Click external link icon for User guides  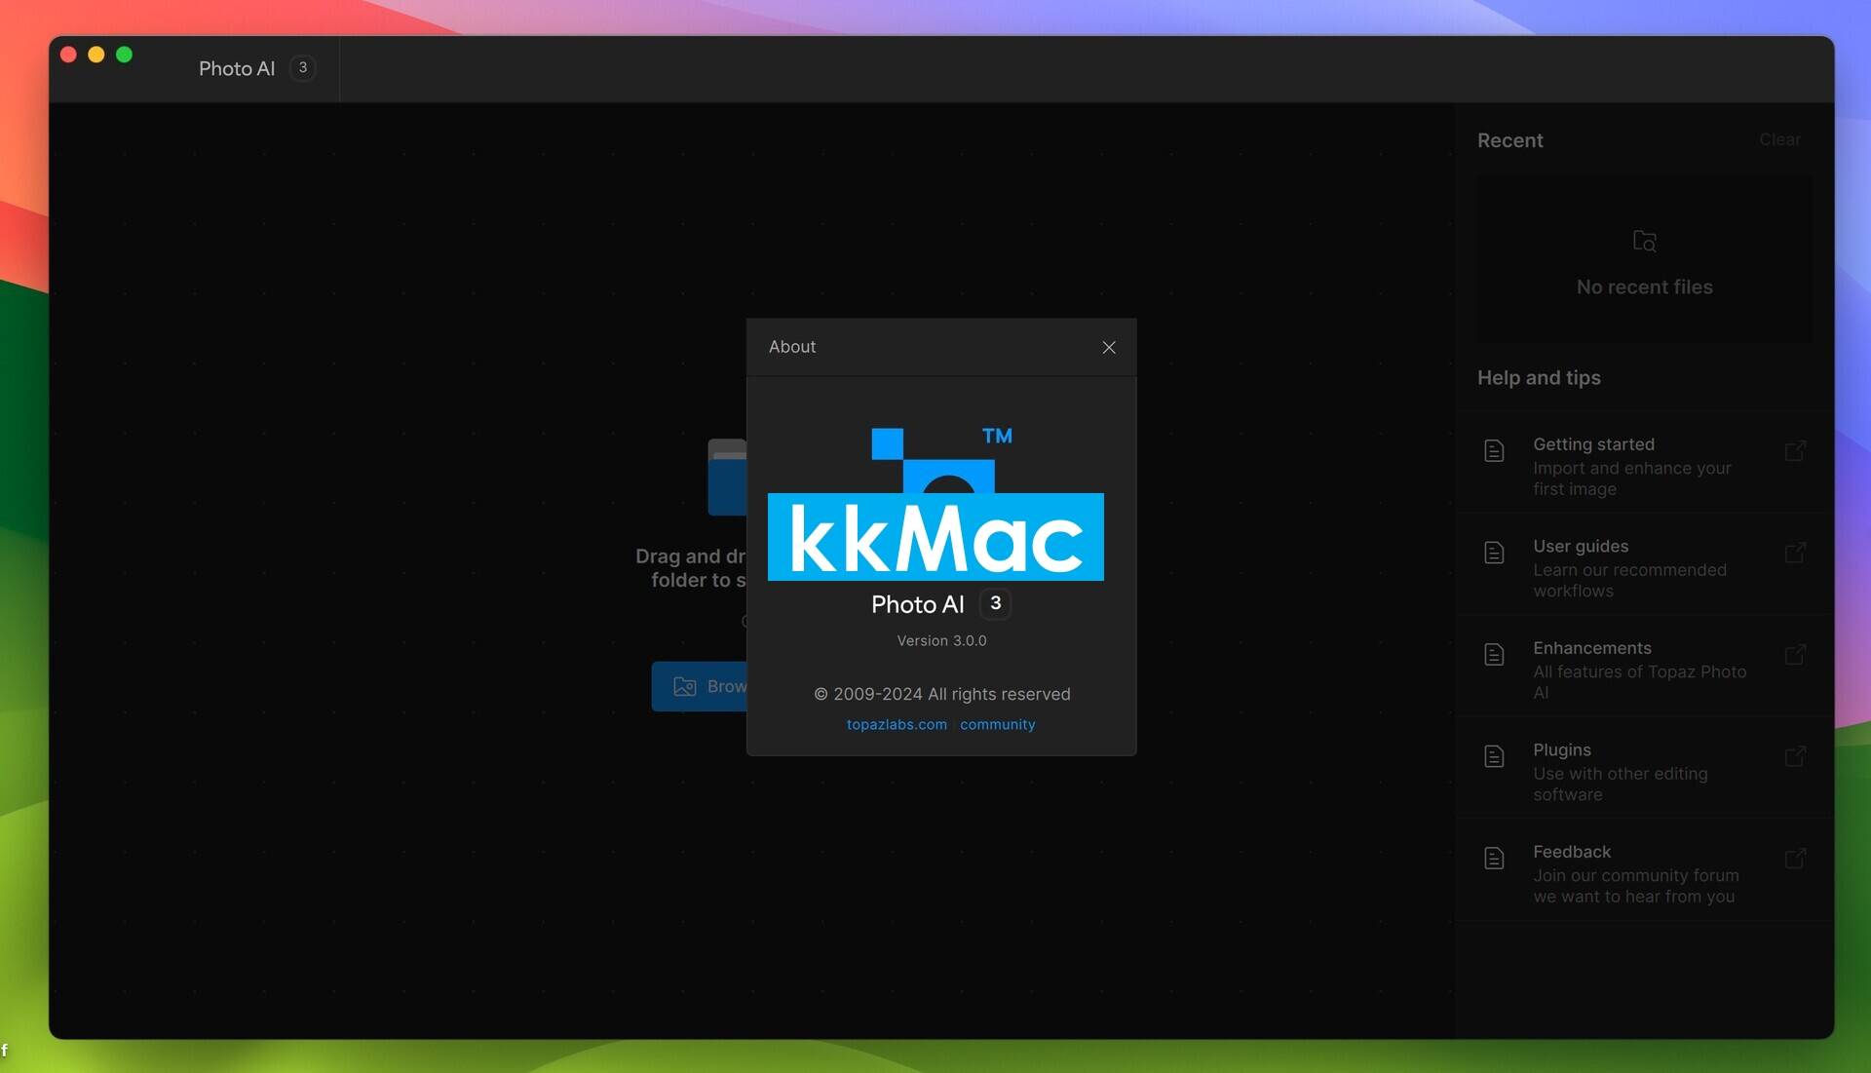click(1795, 553)
